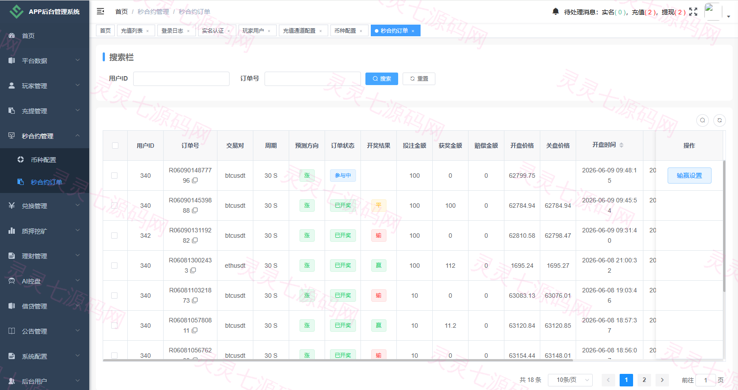Screen dimensions: 738x390
Task: Close the 秒合约订单 tab
Action: [413, 31]
